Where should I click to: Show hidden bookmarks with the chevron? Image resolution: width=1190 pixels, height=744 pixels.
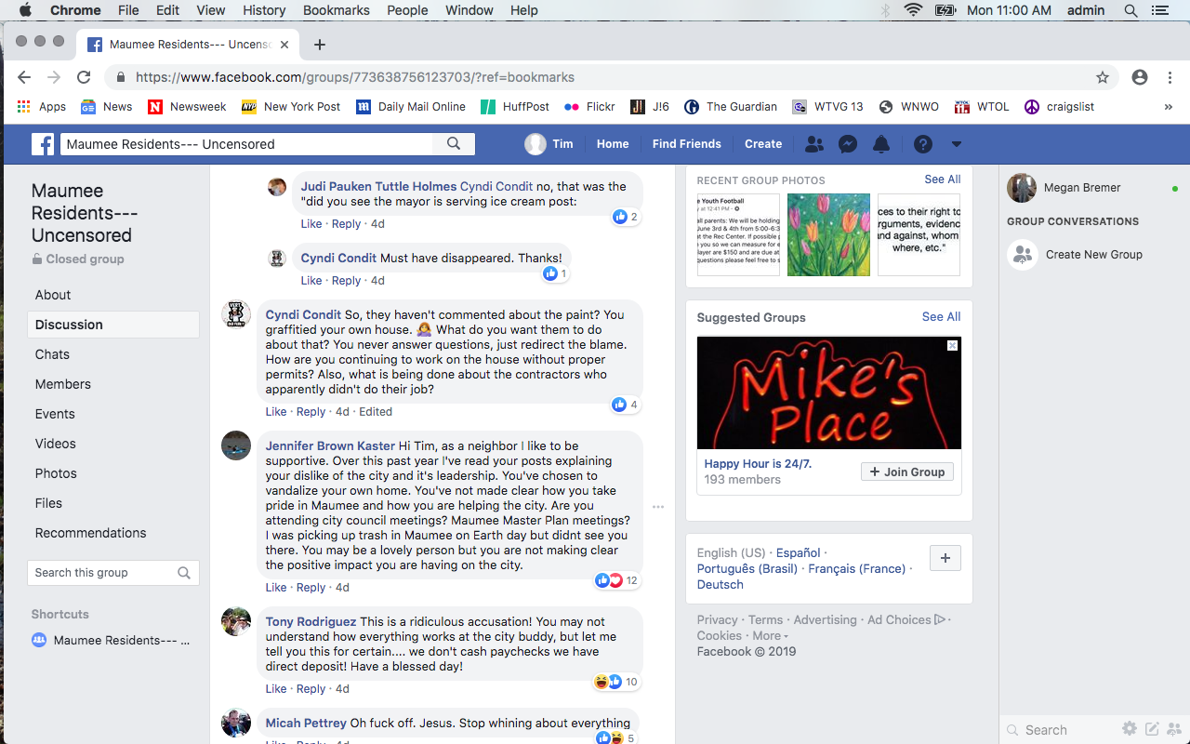click(1169, 107)
